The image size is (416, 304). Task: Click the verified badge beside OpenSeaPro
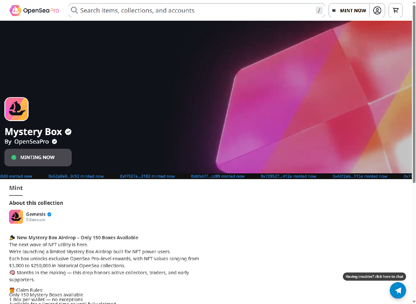tap(55, 142)
